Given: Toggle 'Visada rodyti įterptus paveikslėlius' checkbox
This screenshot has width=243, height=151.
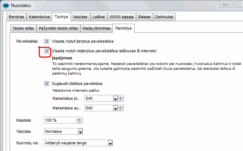Looking at the screenshot, I should tap(47, 41).
